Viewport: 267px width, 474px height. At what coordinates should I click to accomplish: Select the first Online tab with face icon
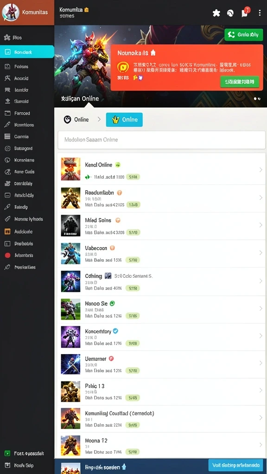[x=76, y=119]
